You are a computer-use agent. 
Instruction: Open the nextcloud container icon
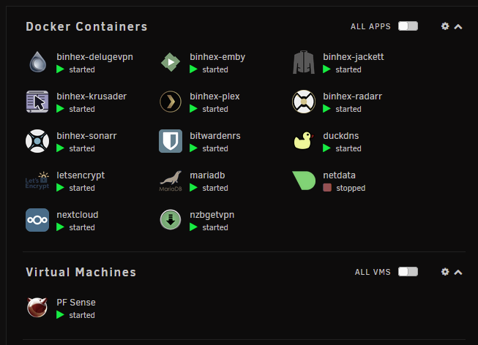pos(37,220)
